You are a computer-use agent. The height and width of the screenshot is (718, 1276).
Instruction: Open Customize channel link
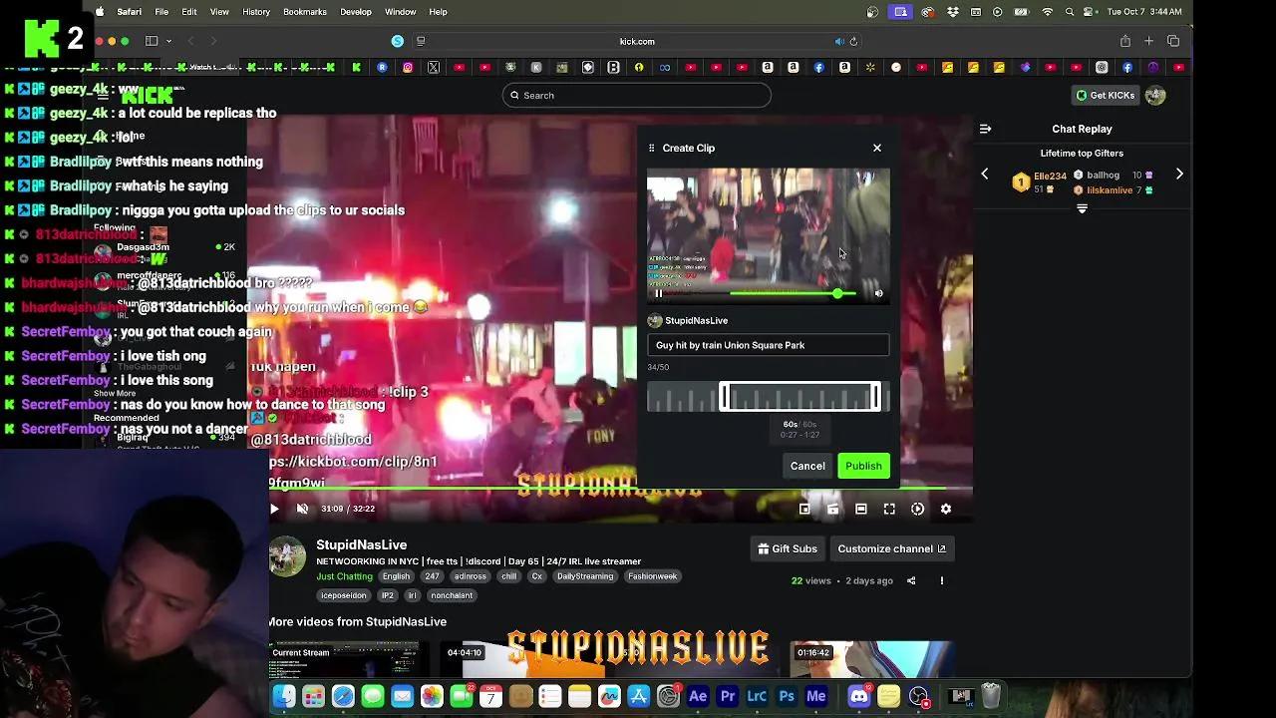(x=891, y=548)
